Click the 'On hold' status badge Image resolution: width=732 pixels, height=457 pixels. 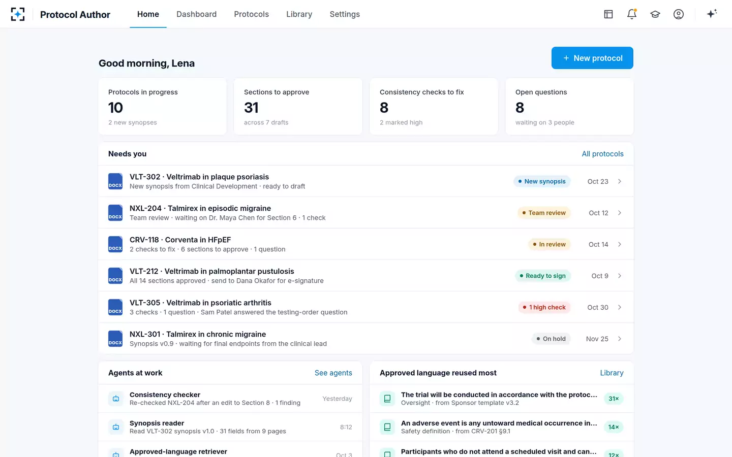pos(551,339)
